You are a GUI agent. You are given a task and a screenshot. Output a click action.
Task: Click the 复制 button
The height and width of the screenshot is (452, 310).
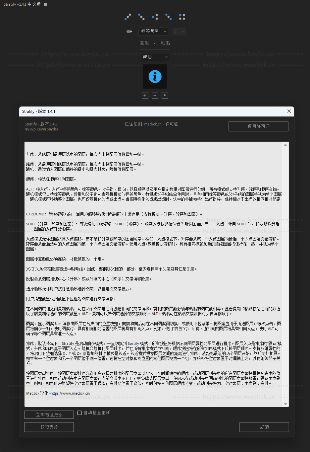[144, 43]
